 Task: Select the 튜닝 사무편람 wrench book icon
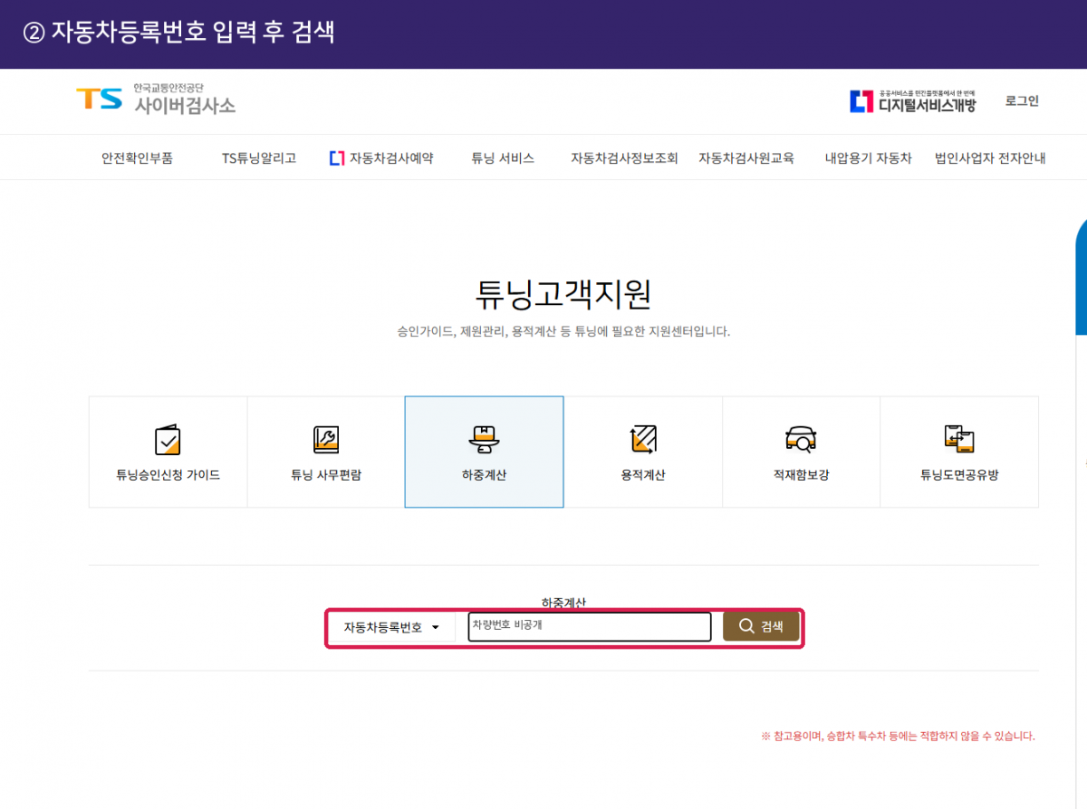tap(326, 440)
